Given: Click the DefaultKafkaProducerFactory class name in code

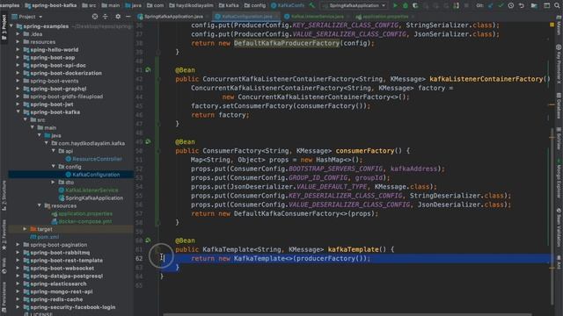Looking at the screenshot, I should [287, 43].
